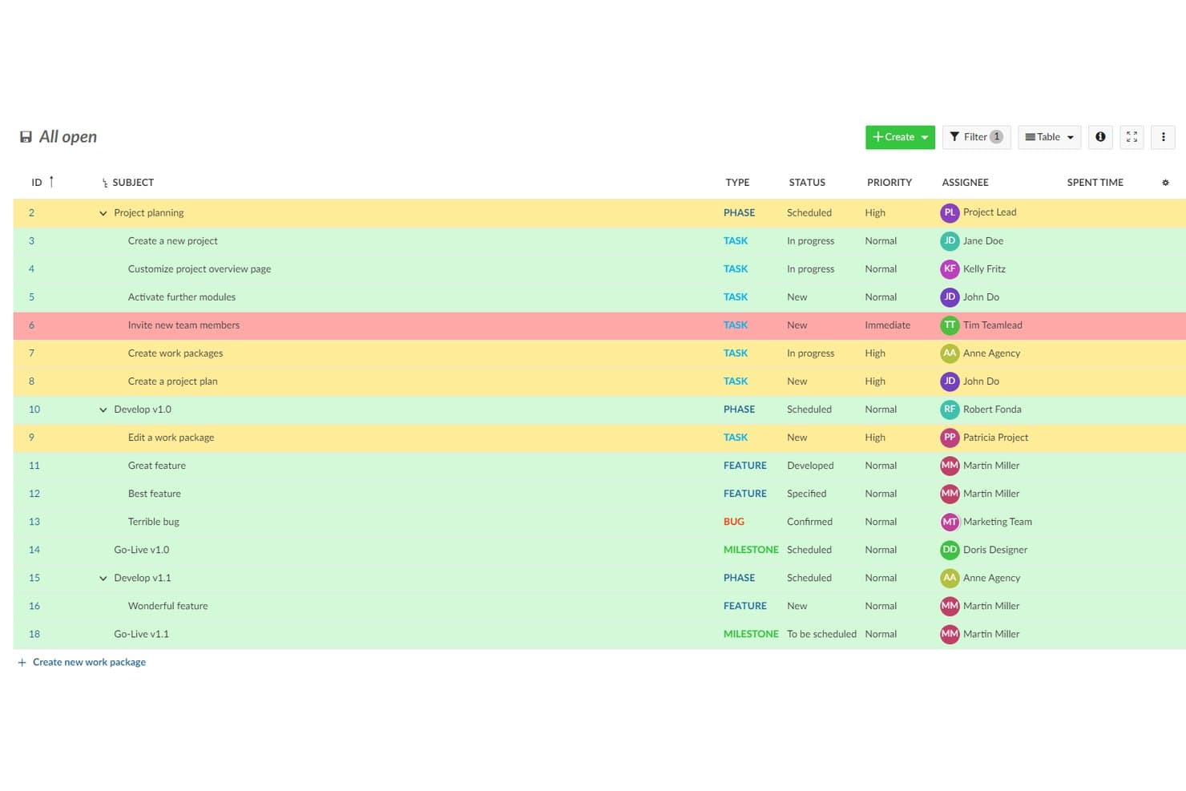This screenshot has width=1186, height=791.
Task: Click the save icon beside All open
Action: pyautogui.click(x=26, y=137)
